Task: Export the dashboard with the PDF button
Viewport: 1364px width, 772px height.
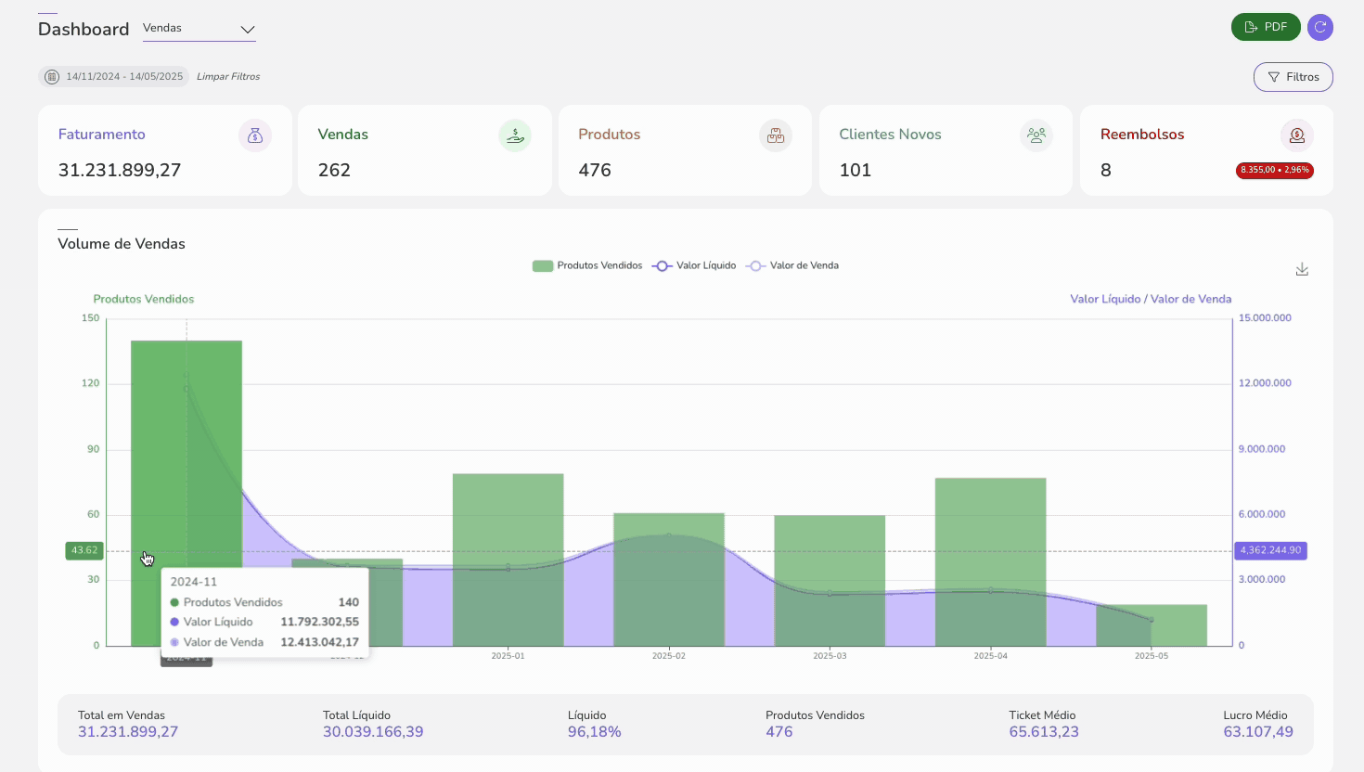Action: pyautogui.click(x=1265, y=28)
